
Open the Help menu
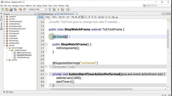67,6
